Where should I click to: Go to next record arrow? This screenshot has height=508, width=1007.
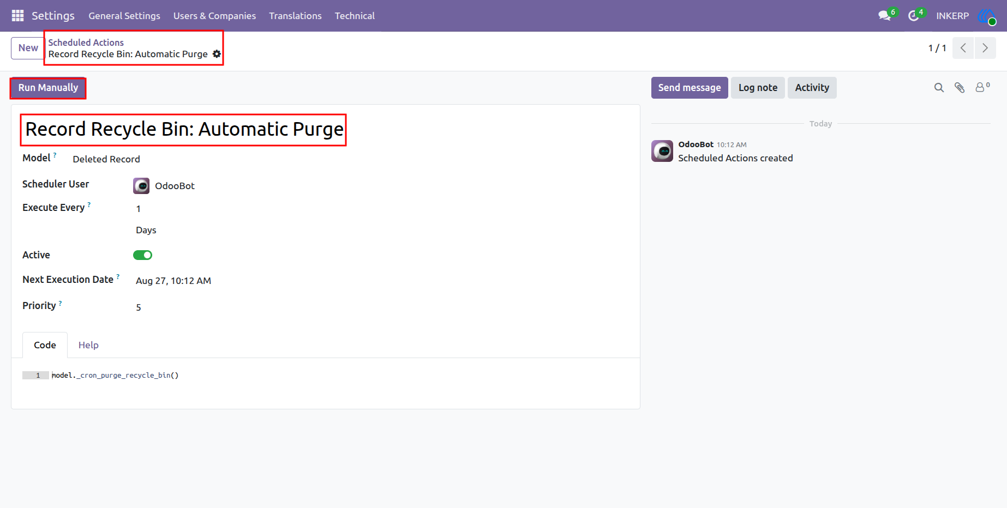click(985, 48)
